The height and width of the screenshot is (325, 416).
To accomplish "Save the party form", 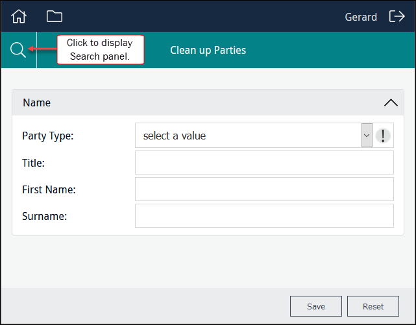I will tap(315, 306).
